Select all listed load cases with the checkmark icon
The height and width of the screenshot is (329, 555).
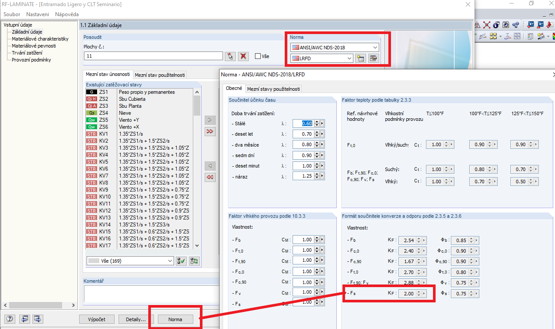pyautogui.click(x=181, y=261)
